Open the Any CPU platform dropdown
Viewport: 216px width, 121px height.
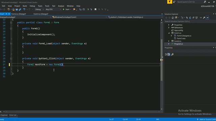[53, 9]
